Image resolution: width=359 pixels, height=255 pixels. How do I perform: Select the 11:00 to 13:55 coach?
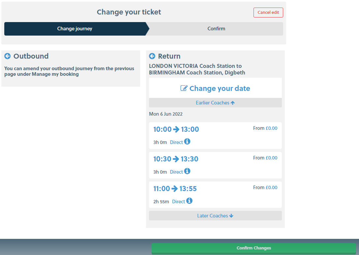coord(215,195)
